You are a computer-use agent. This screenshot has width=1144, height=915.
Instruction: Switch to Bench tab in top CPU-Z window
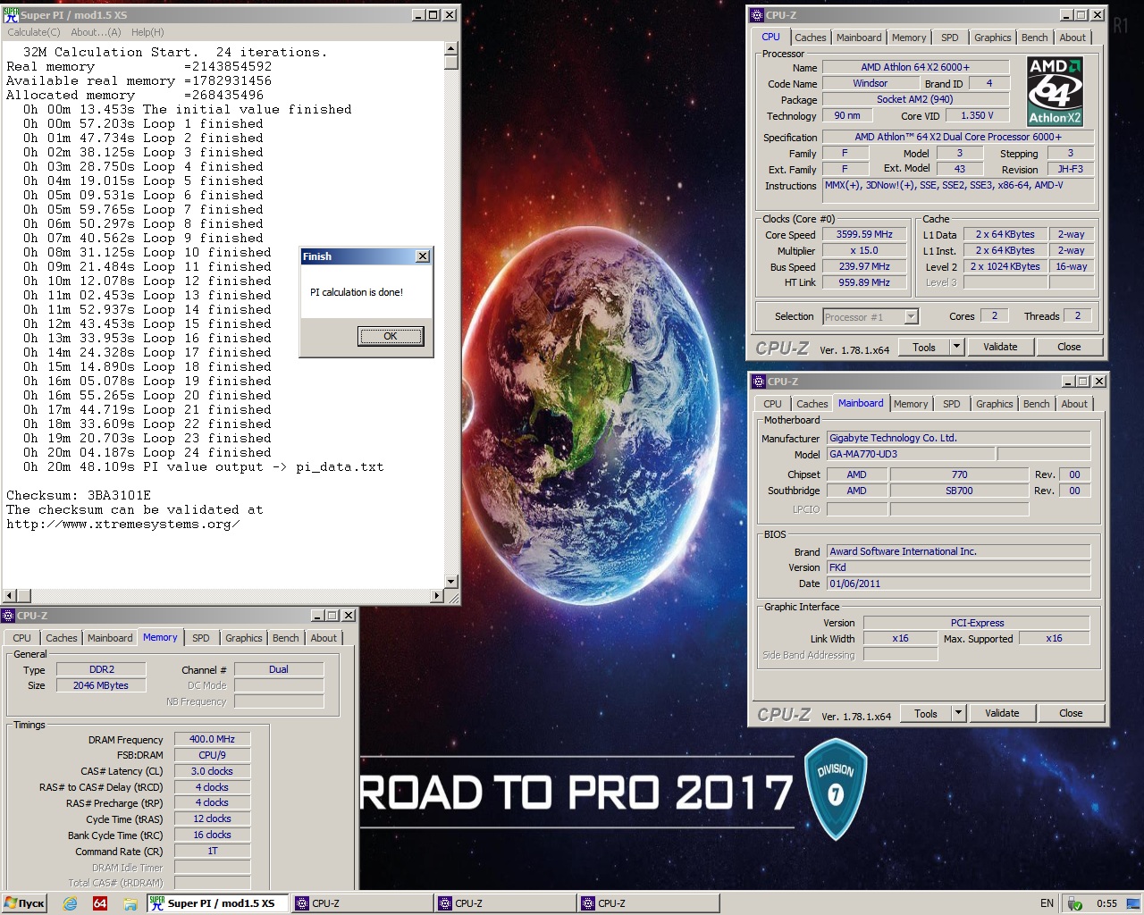click(x=1035, y=38)
